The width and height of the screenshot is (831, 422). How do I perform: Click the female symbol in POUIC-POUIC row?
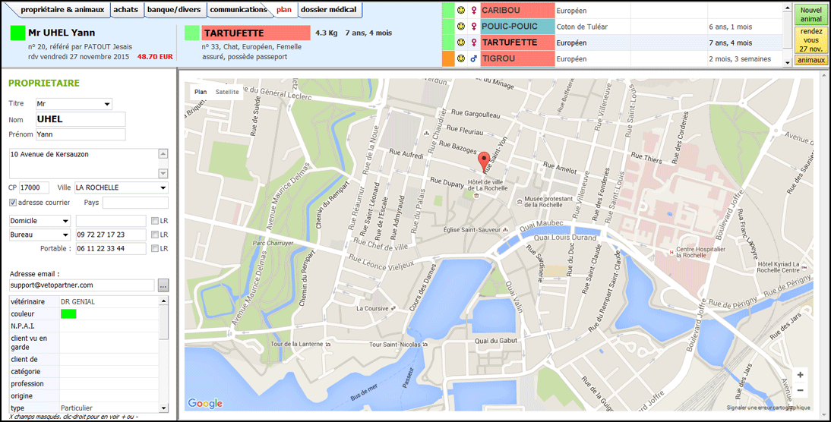tap(474, 27)
